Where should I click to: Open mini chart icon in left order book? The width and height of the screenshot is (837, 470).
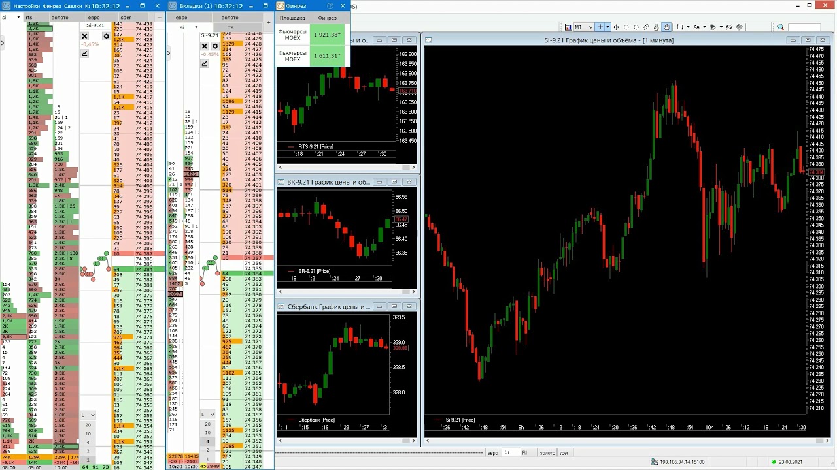coord(84,54)
